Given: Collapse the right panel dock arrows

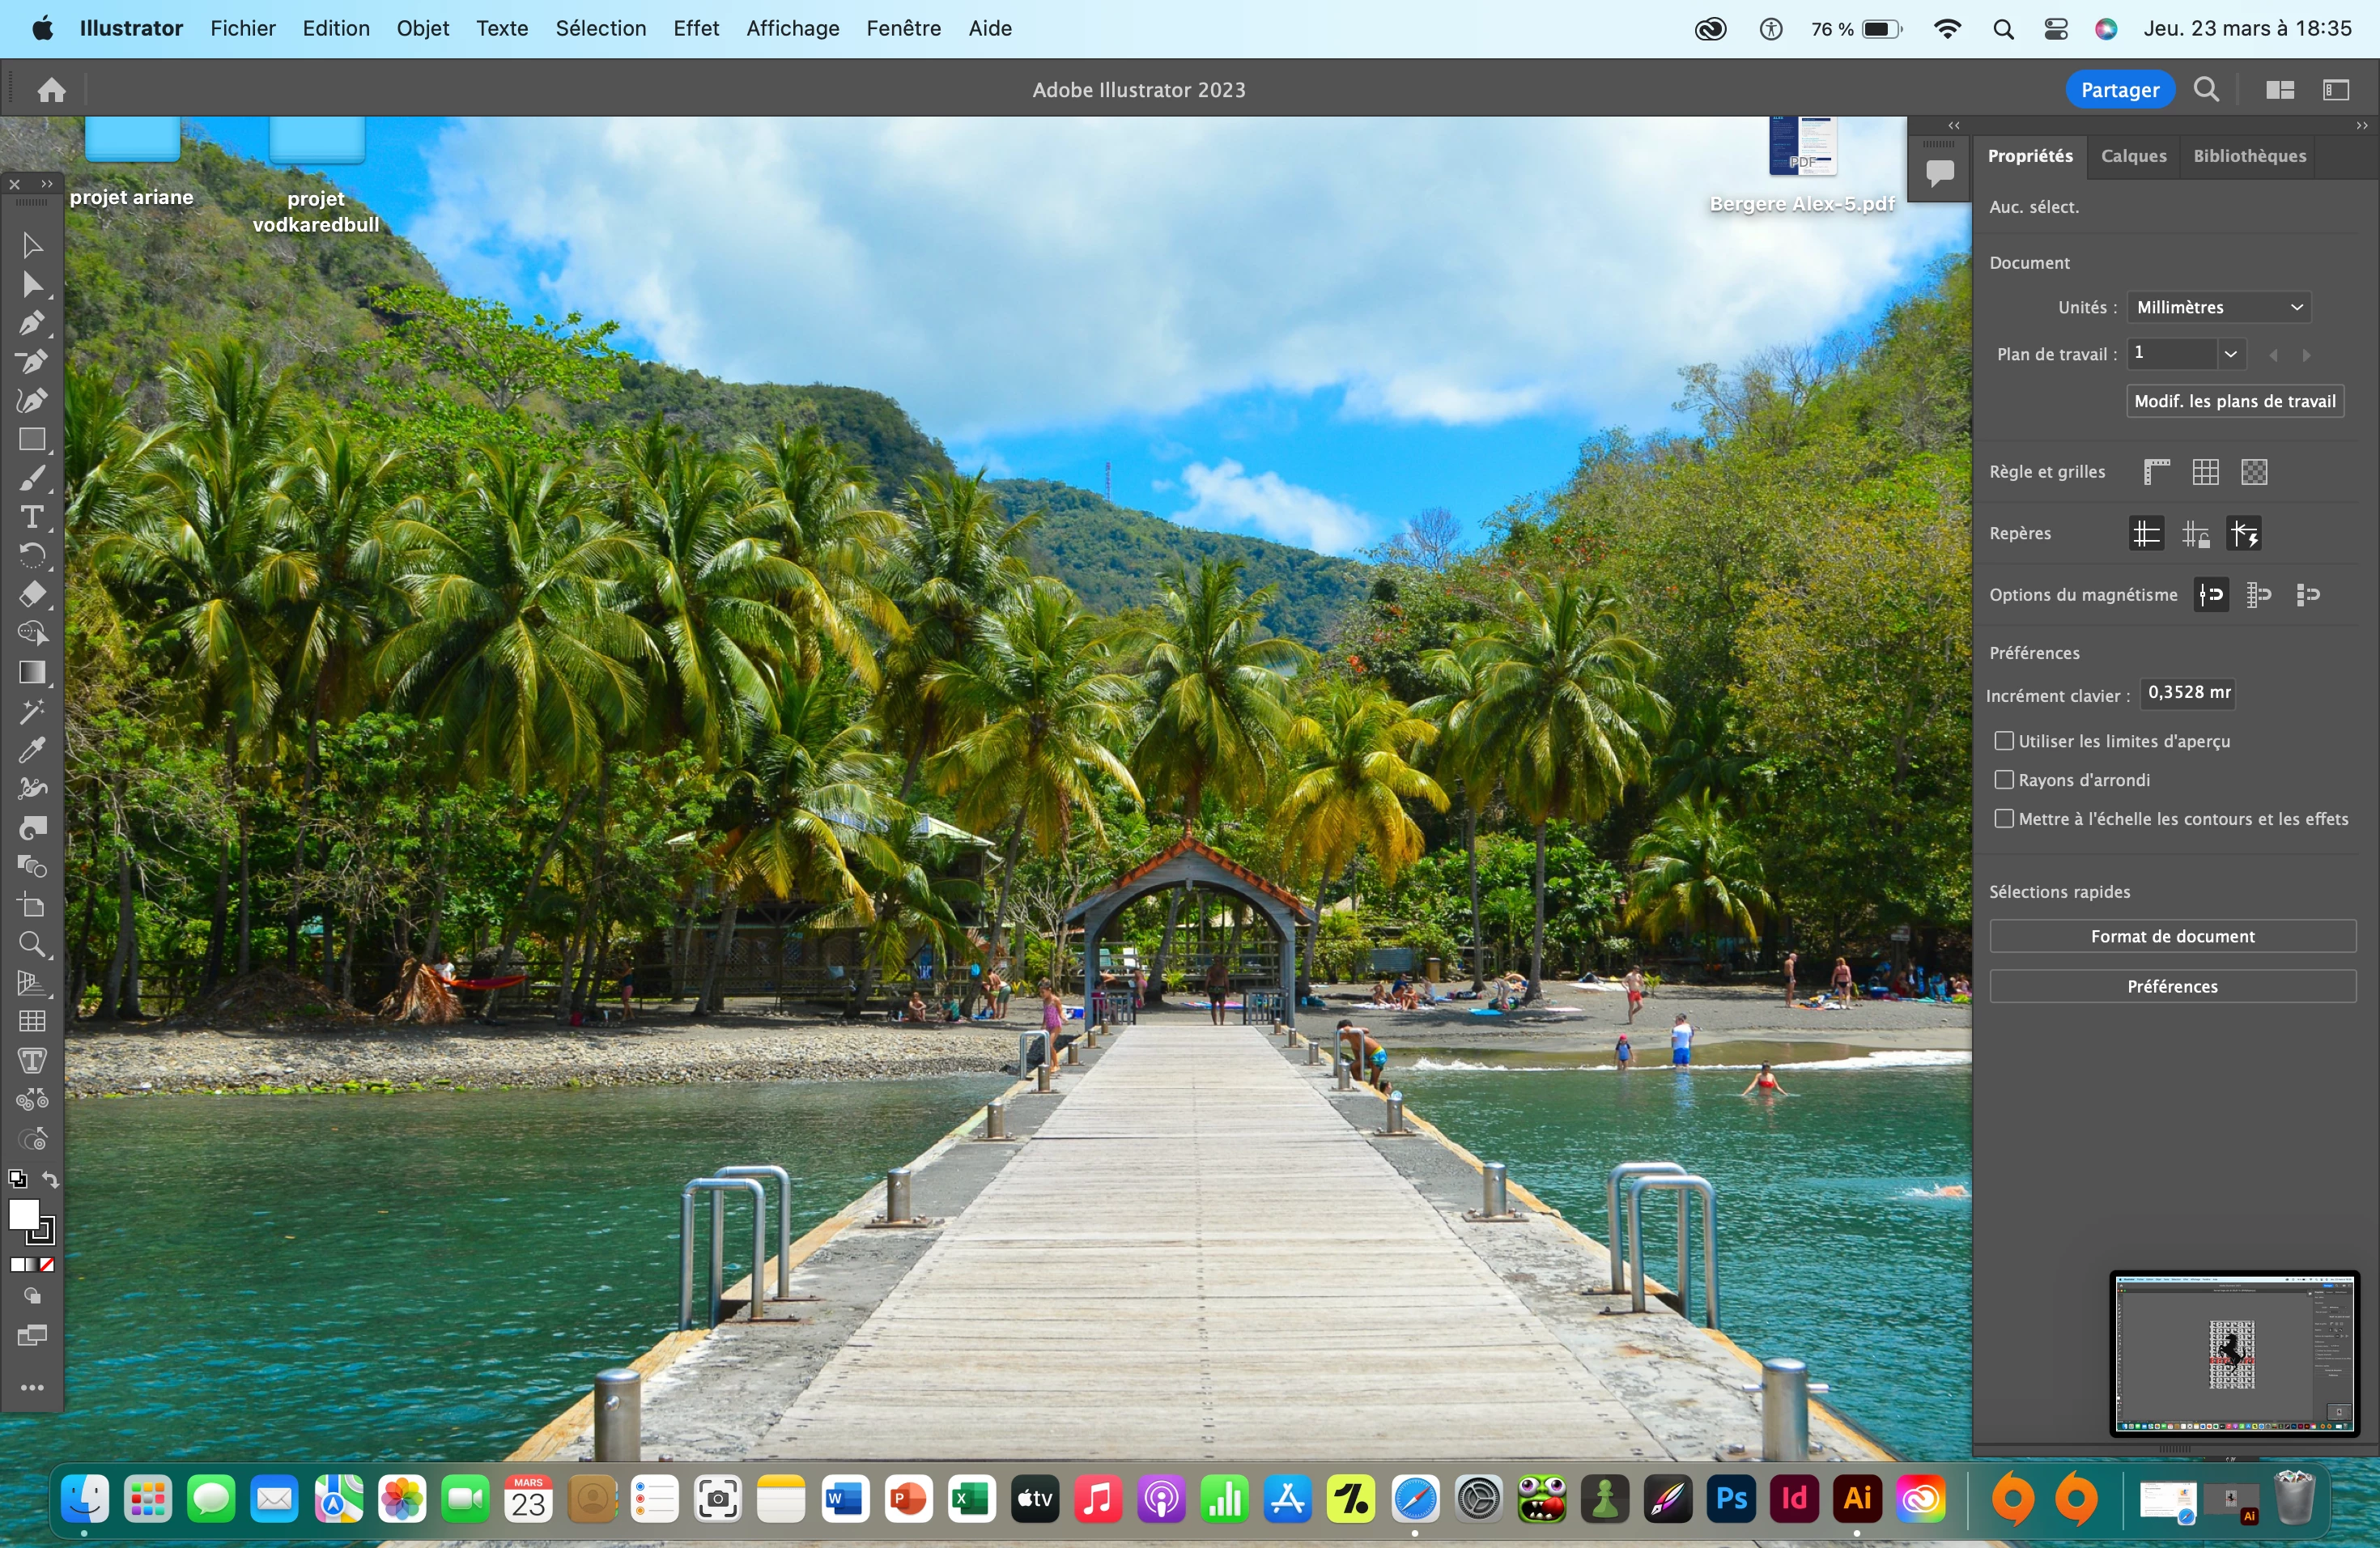Looking at the screenshot, I should coord(2361,126).
